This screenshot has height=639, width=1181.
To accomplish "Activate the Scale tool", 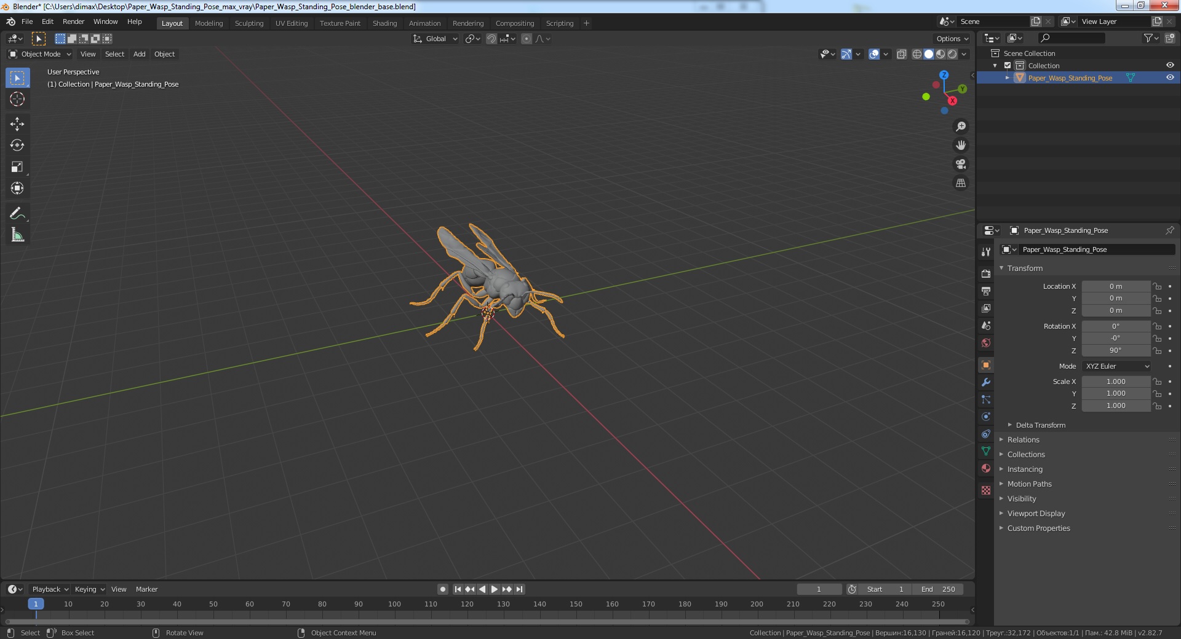I will point(17,167).
